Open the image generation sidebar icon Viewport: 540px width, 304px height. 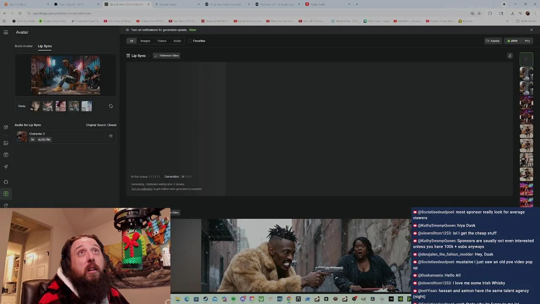click(x=6, y=143)
